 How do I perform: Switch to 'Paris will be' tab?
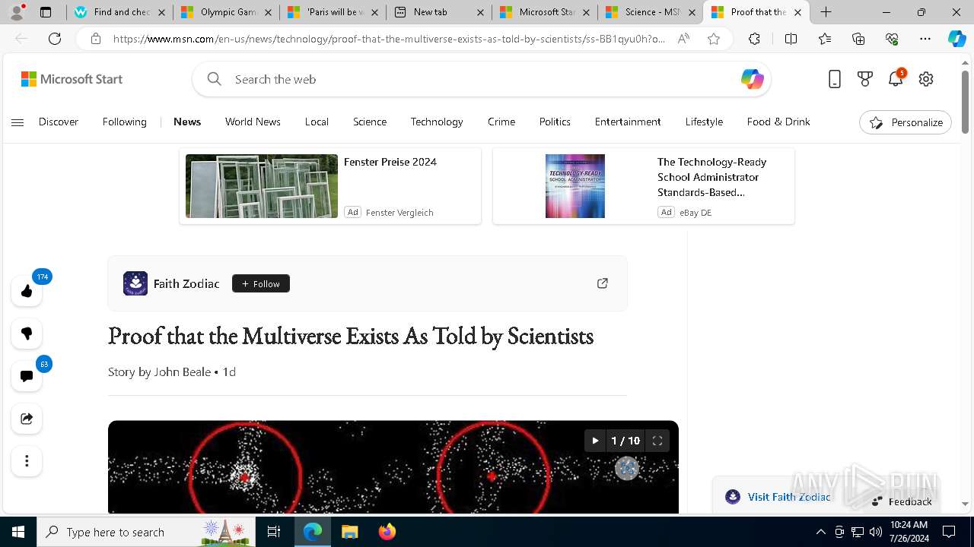point(333,12)
